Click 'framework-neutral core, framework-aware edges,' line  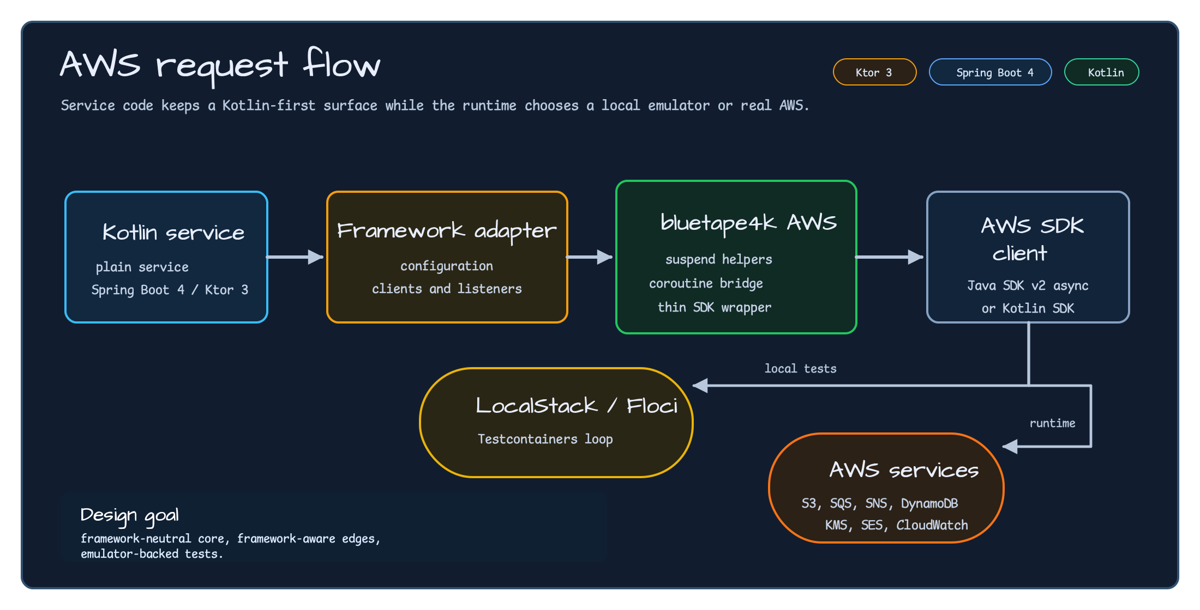pyautogui.click(x=231, y=539)
